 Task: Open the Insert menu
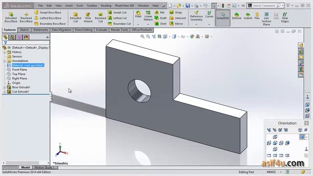tap(69, 5)
